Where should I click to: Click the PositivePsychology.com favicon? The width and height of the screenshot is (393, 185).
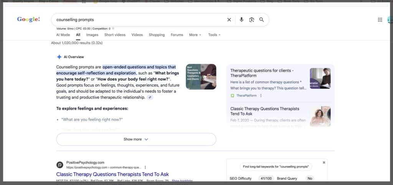click(x=60, y=165)
